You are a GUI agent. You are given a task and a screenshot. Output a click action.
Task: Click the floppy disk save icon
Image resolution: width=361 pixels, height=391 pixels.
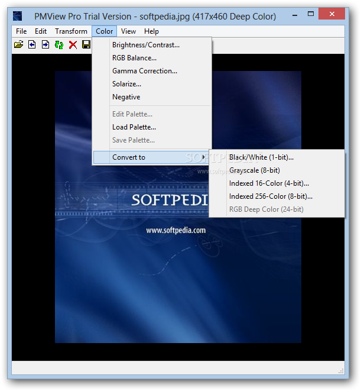tap(86, 45)
